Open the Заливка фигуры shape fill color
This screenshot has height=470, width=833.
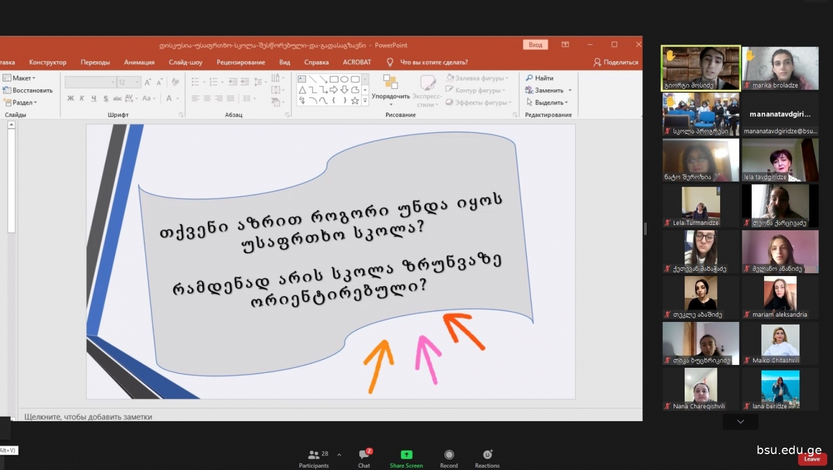[478, 78]
